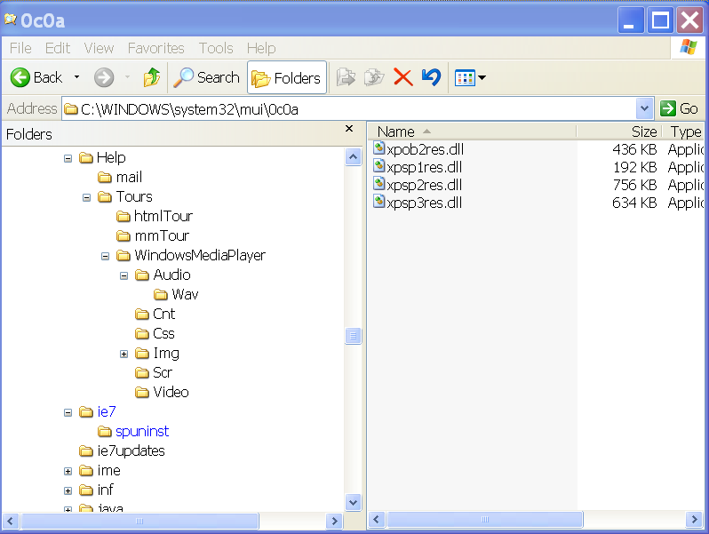
Task: Expand the inf folder node
Action: point(68,490)
